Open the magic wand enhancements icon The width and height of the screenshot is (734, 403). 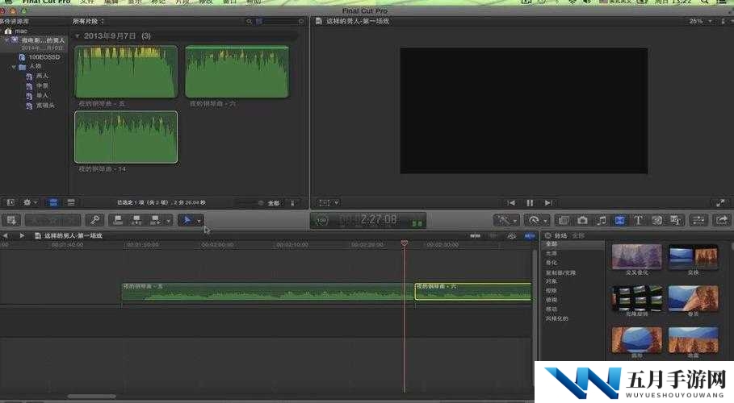(x=504, y=220)
